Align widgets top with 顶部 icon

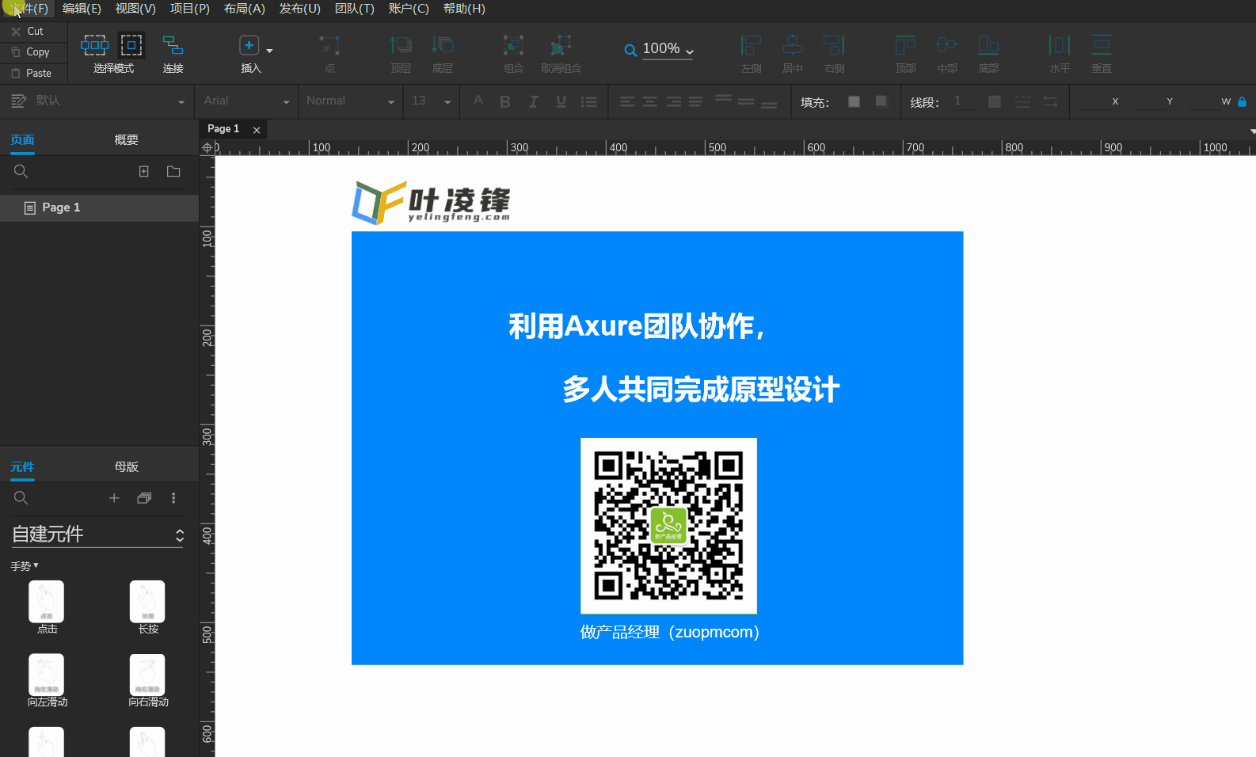click(905, 45)
